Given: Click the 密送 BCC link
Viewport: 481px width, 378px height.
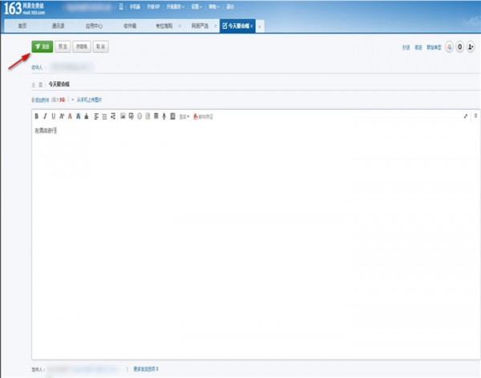Looking at the screenshot, I should pos(418,47).
